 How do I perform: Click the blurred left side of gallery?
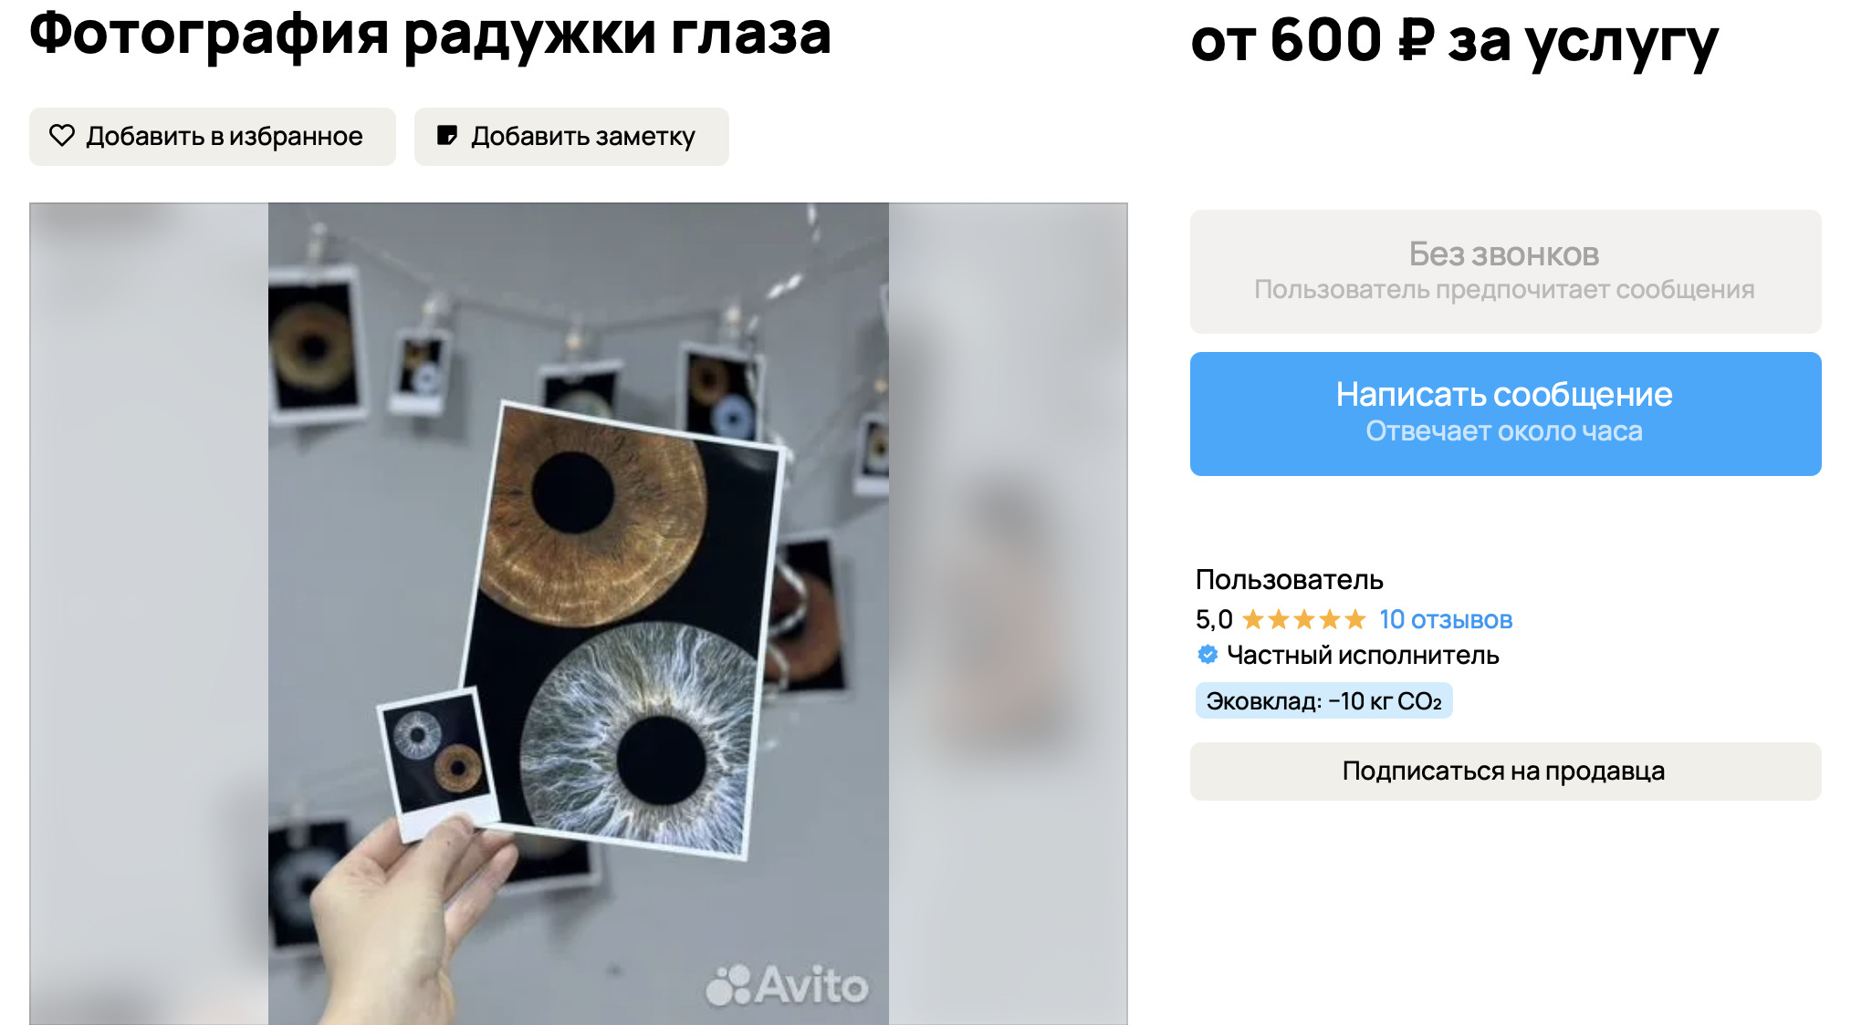click(149, 613)
